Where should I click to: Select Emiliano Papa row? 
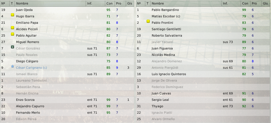67,23
